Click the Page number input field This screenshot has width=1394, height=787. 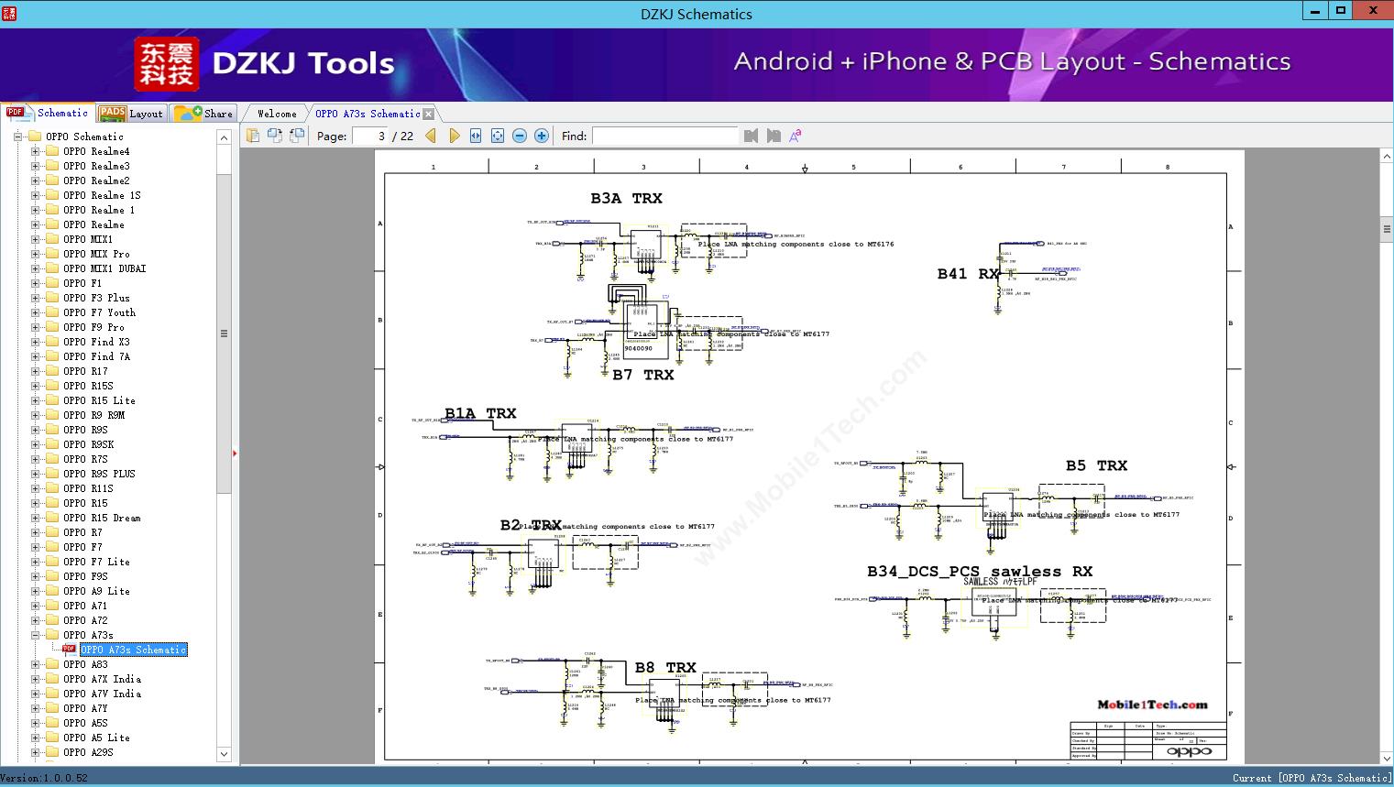[x=369, y=136]
